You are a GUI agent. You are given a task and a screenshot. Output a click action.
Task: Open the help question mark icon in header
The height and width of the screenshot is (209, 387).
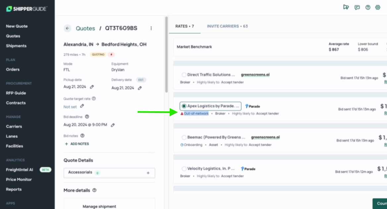click(368, 7)
